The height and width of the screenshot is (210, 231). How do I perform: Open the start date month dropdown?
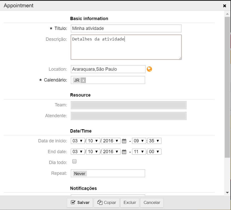[x=93, y=141]
